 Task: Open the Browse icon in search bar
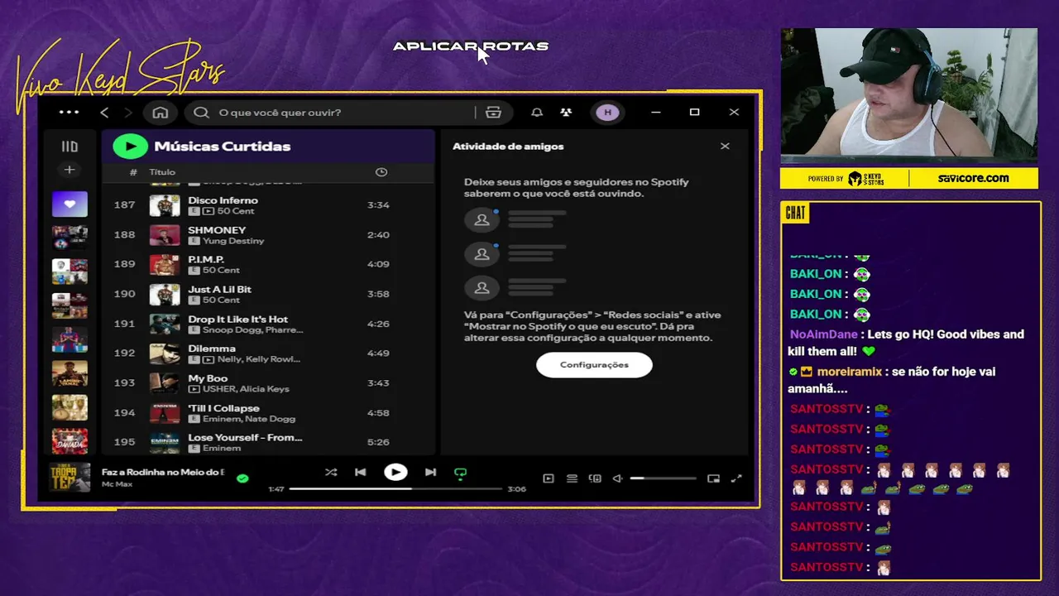click(x=494, y=113)
